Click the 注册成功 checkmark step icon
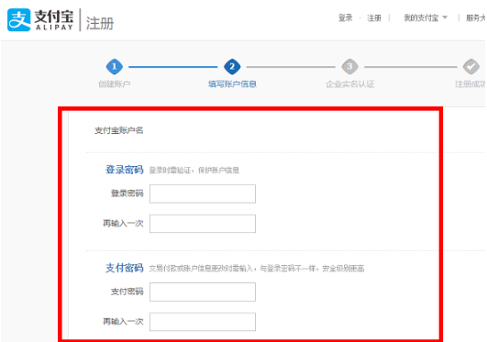 click(471, 66)
